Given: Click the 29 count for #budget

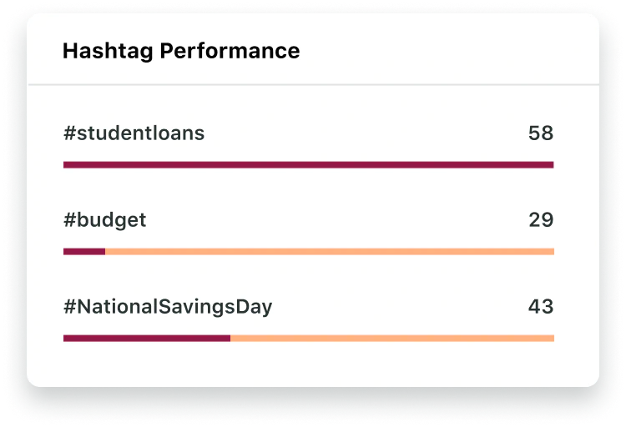Looking at the screenshot, I should coord(542,220).
